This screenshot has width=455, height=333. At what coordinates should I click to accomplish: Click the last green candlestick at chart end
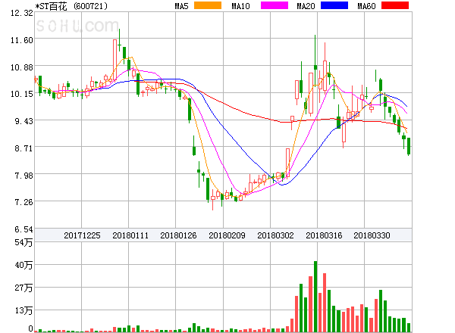click(409, 147)
